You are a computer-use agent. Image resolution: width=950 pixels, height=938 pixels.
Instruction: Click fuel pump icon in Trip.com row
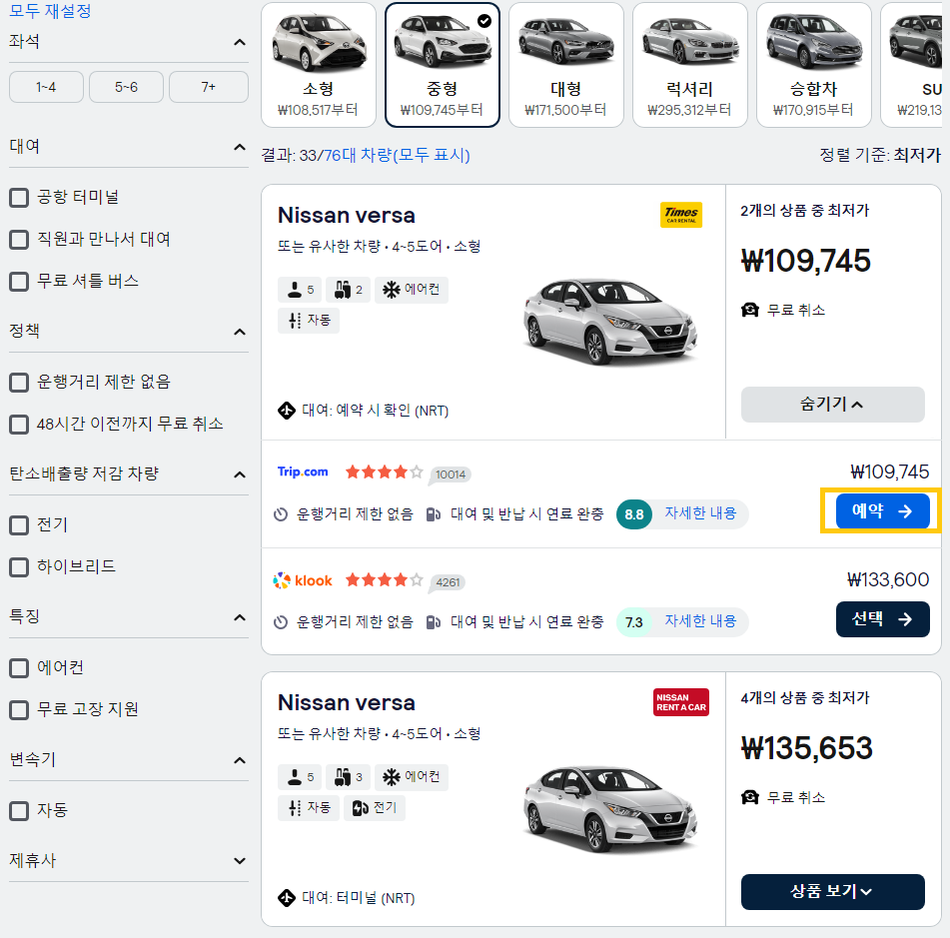pos(433,515)
